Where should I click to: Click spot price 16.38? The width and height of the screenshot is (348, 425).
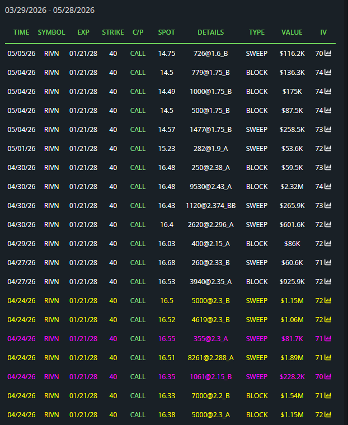(167, 414)
